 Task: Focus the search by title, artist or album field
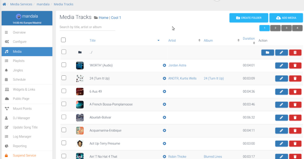[x=87, y=27]
